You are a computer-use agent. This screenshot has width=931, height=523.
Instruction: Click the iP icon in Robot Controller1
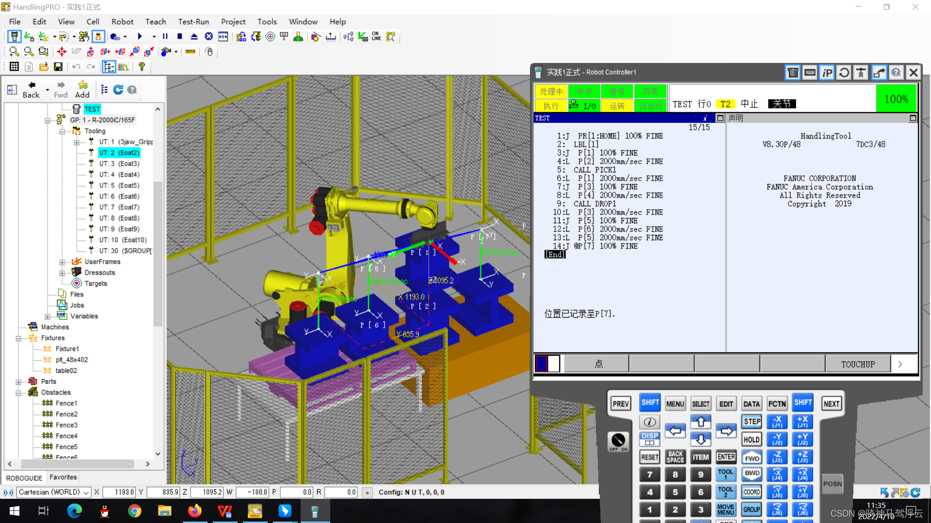point(827,73)
